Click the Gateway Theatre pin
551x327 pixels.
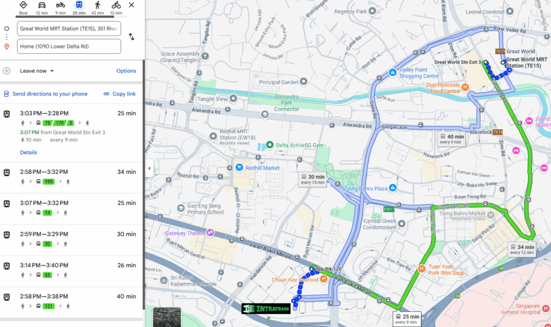pos(210,232)
